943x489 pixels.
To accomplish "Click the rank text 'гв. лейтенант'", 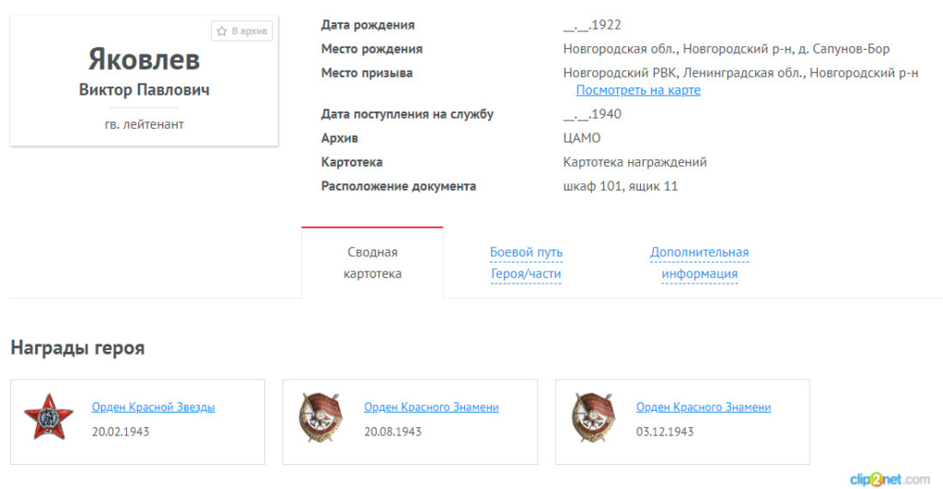I will (x=144, y=123).
